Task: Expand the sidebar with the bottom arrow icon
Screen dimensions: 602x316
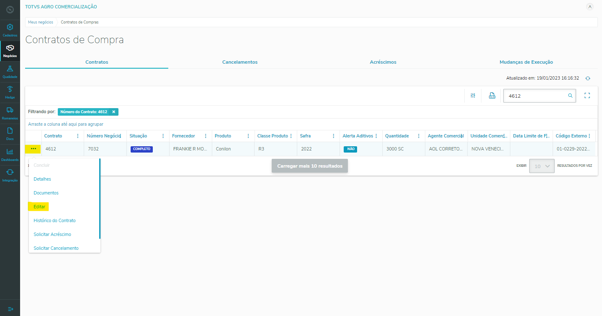Action: pos(10,309)
